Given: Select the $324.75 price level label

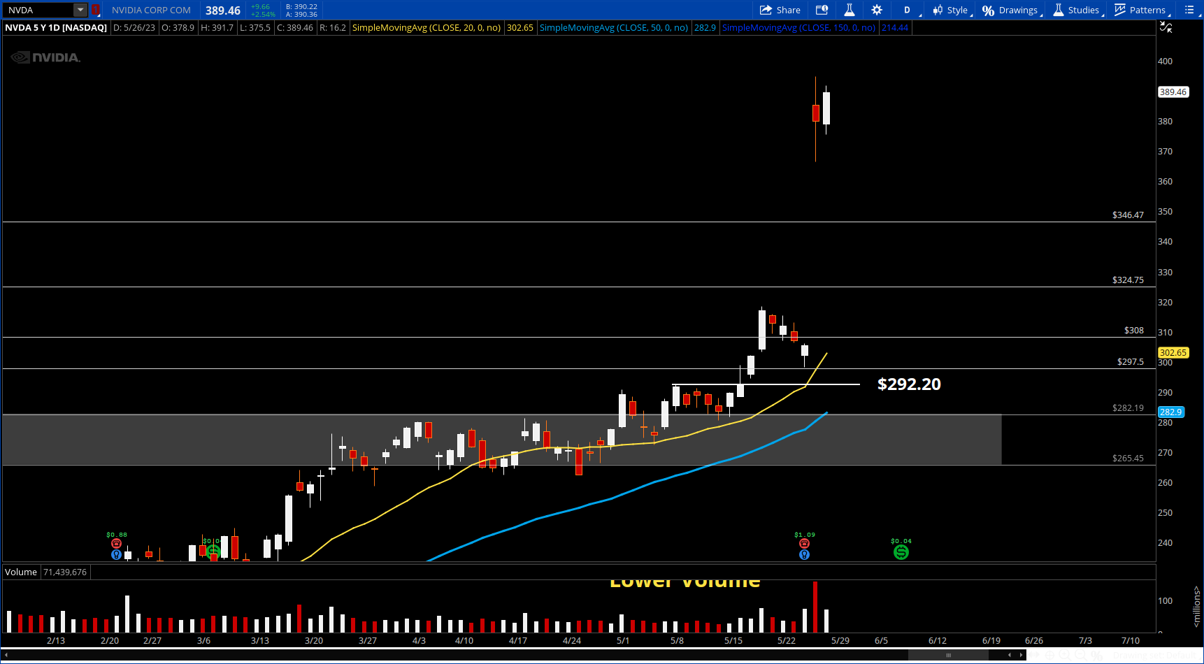Looking at the screenshot, I should (x=1128, y=280).
